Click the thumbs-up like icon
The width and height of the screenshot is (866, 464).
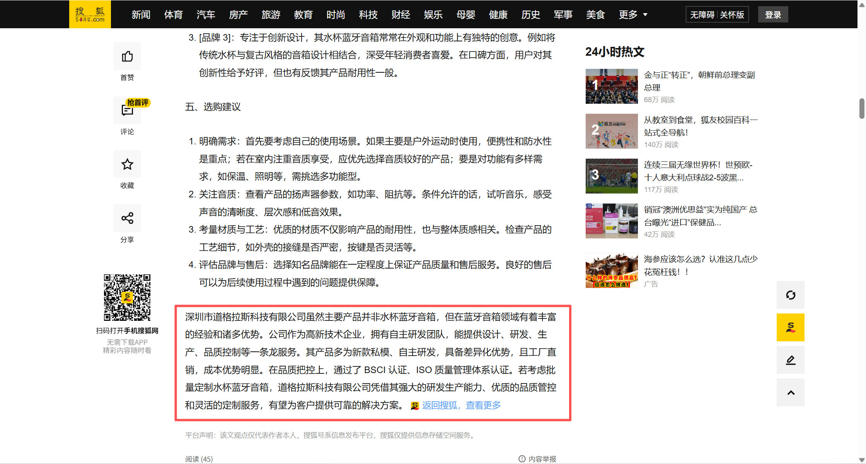pyautogui.click(x=127, y=57)
